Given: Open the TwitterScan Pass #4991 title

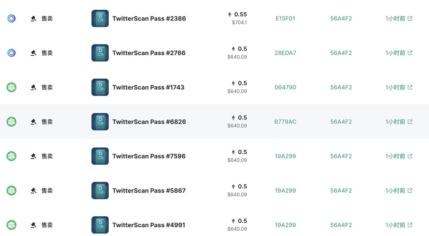Looking at the screenshot, I should click(x=149, y=225).
